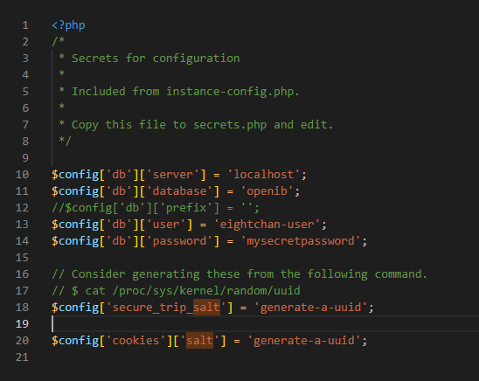Click 'generate-a-uuid' on line 20

coord(304,341)
